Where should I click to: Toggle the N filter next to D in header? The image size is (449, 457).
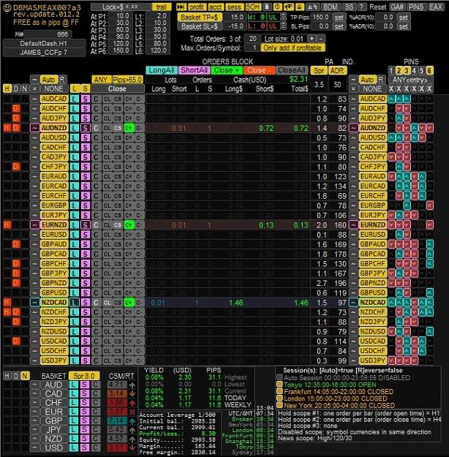[25, 88]
